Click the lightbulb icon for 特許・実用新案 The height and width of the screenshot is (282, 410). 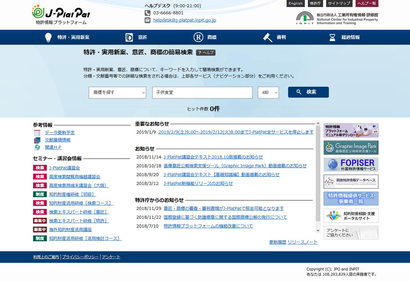[x=48, y=37]
